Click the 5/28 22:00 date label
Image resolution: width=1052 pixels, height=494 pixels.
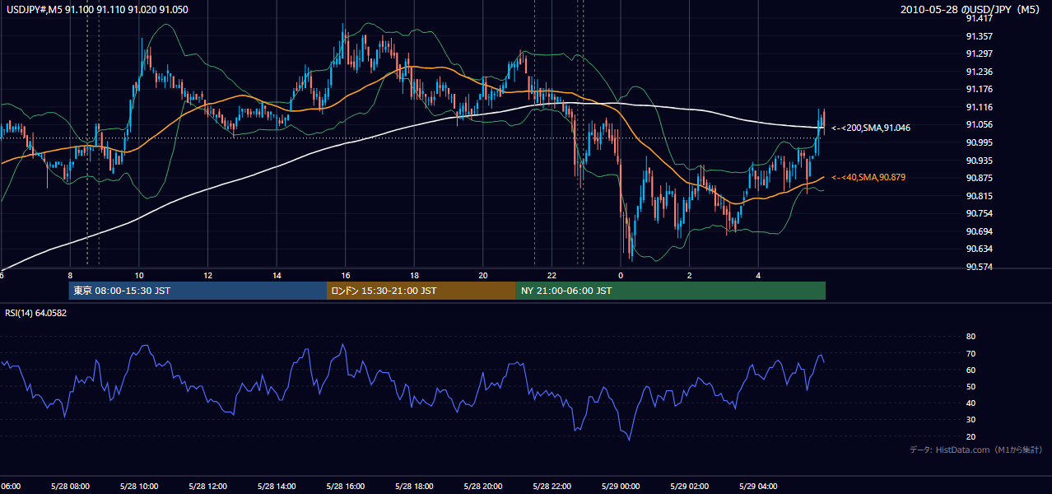[552, 486]
